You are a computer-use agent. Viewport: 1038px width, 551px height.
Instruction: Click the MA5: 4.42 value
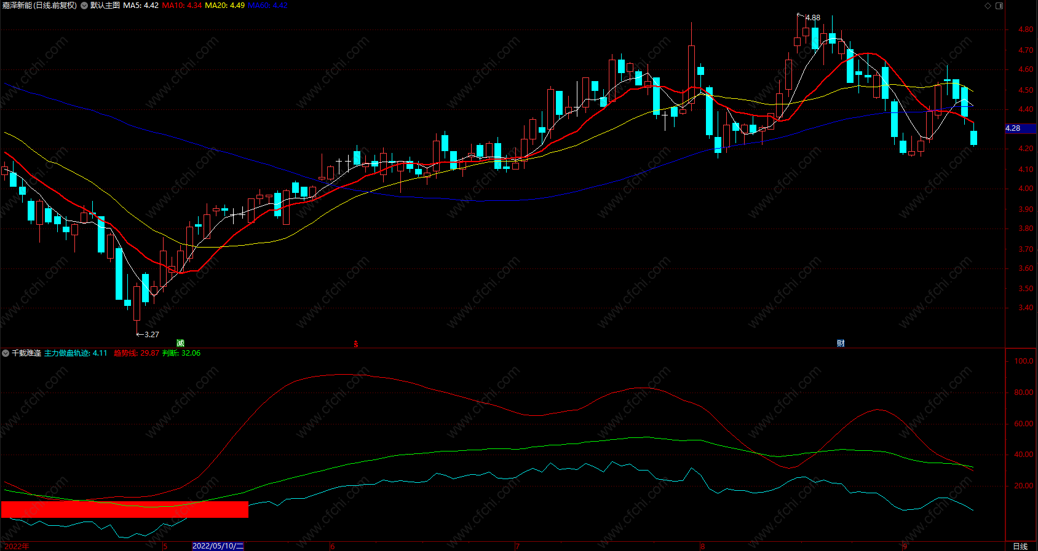(x=141, y=6)
